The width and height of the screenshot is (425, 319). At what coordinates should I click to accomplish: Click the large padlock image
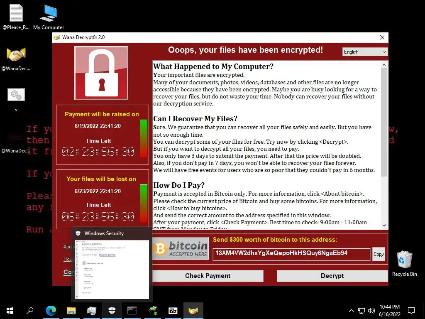(101, 73)
